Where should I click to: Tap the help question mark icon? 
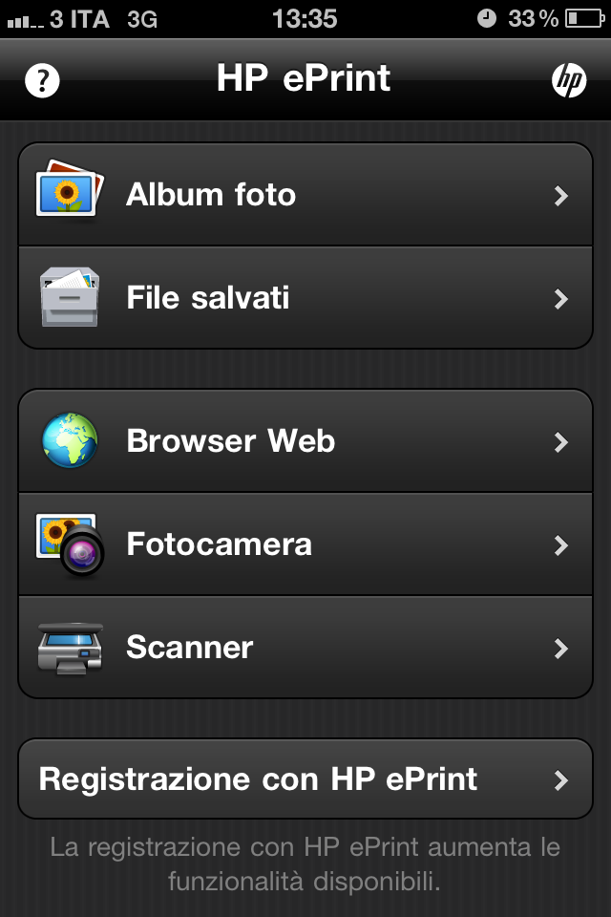[x=42, y=81]
